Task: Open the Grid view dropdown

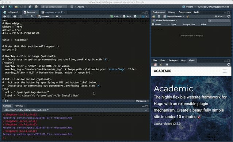Action: pyautogui.click(x=220, y=16)
